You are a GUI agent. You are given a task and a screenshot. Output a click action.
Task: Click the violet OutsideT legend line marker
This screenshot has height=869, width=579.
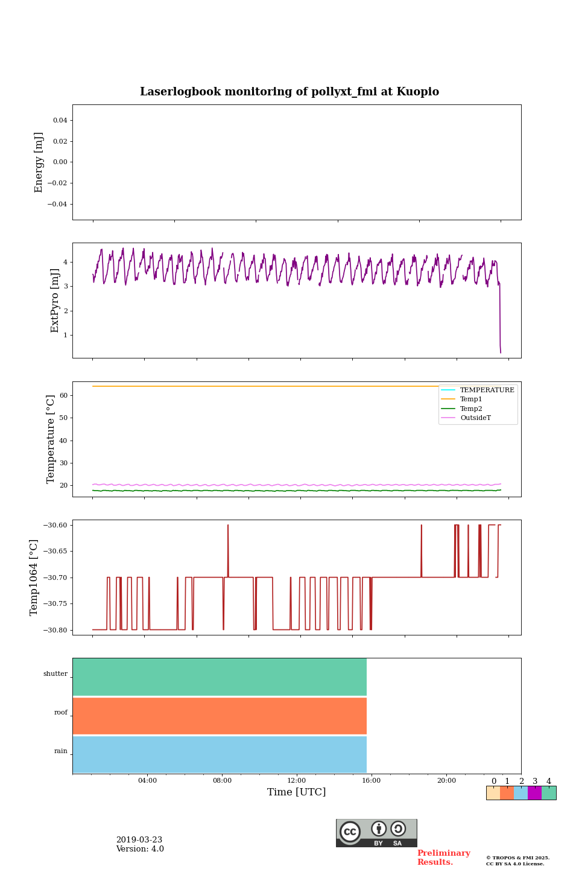[x=448, y=418]
